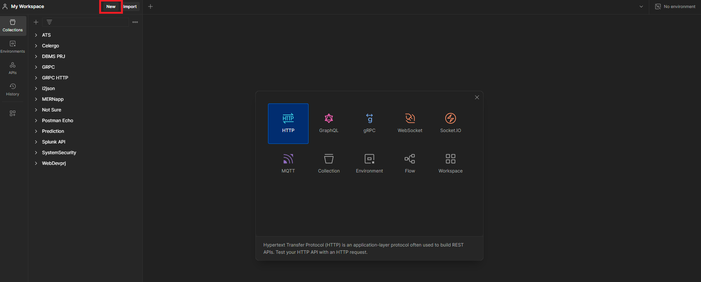Create a new Flow
Viewport: 701px width, 282px height.
point(410,164)
